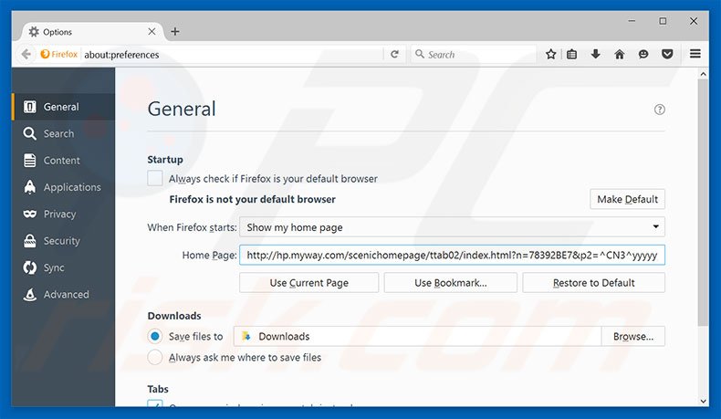Click Use Current Page button

309,283
